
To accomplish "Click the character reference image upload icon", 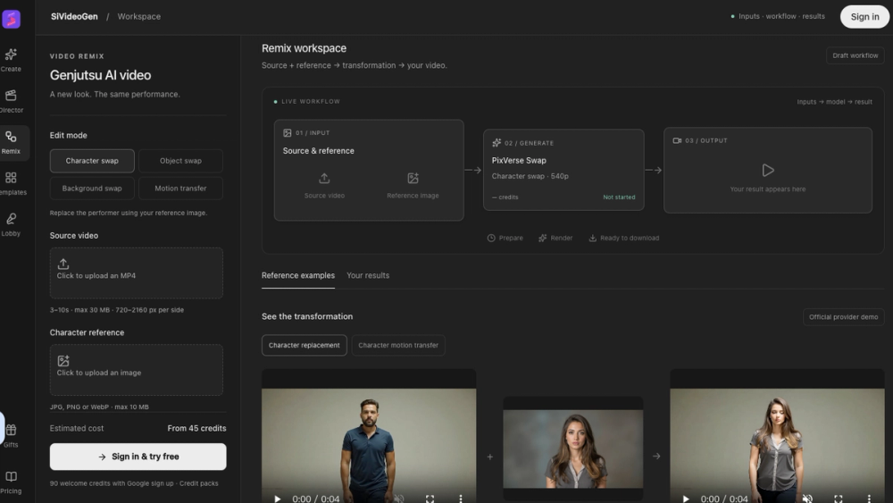I will point(63,361).
